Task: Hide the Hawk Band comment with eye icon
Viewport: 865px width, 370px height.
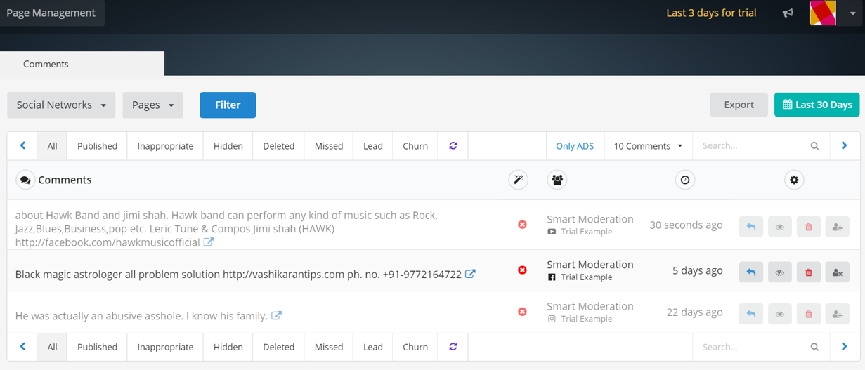Action: (x=779, y=227)
